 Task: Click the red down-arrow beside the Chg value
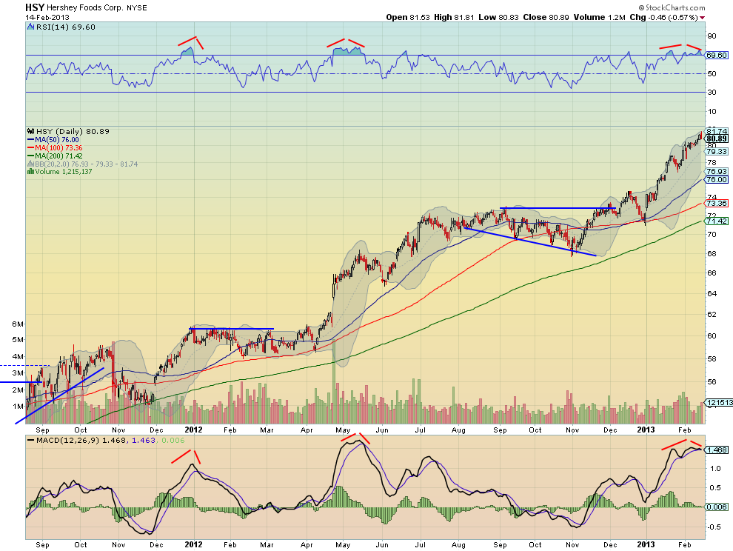click(x=702, y=18)
